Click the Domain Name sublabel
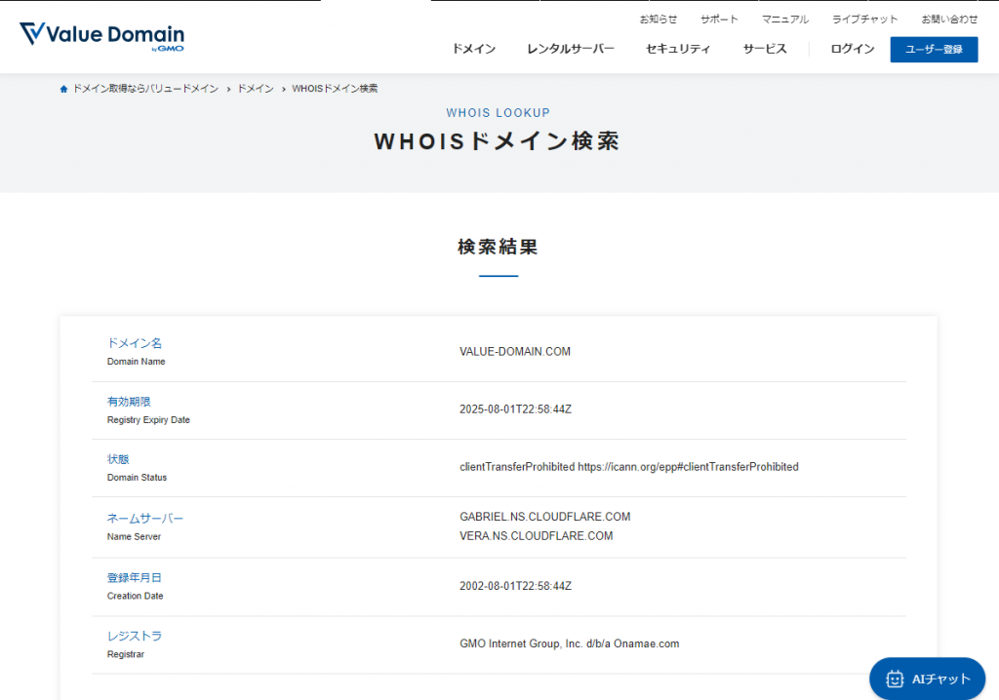The width and height of the screenshot is (999, 700). point(137,362)
